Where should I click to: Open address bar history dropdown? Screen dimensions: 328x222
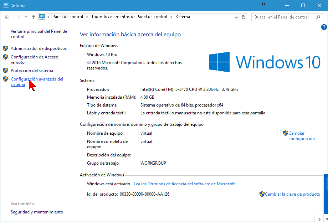click(236, 17)
